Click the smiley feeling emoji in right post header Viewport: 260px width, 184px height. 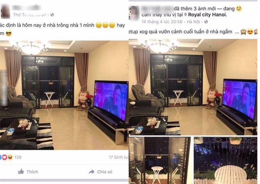click(x=239, y=8)
